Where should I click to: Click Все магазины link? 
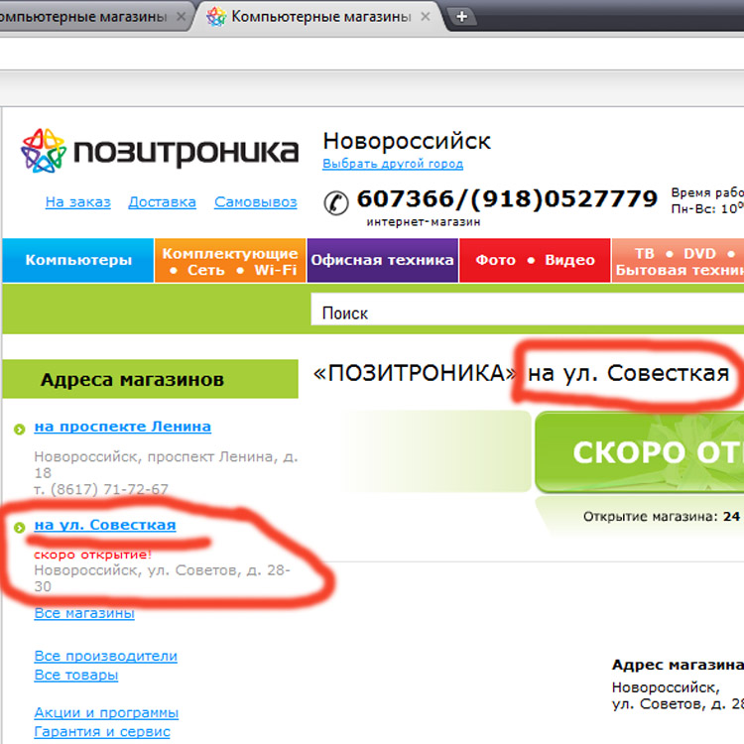pyautogui.click(x=84, y=613)
